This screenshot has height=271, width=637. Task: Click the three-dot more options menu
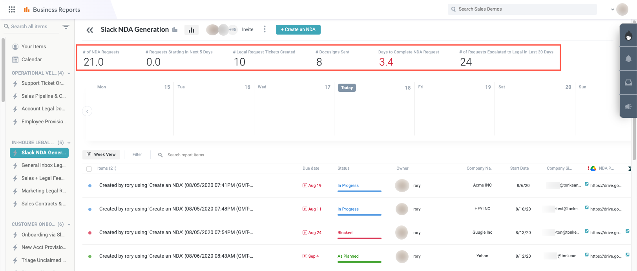click(x=265, y=29)
